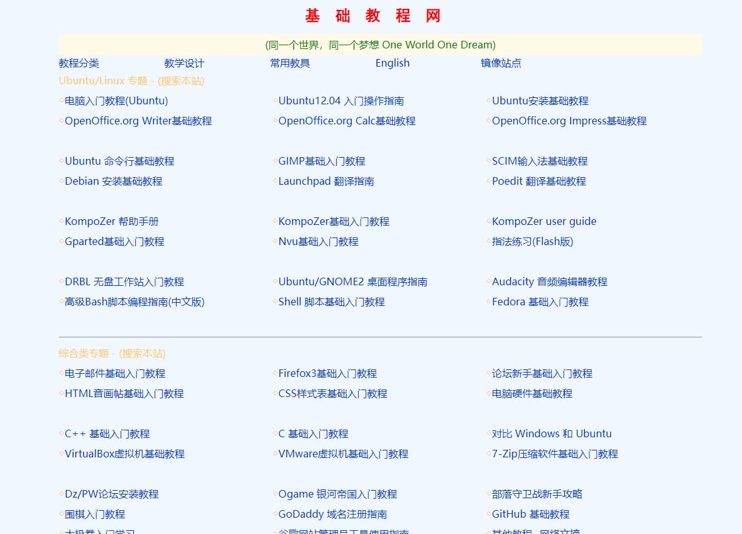
Task: Open Dz/PW论坛安装教程
Action: 112,494
